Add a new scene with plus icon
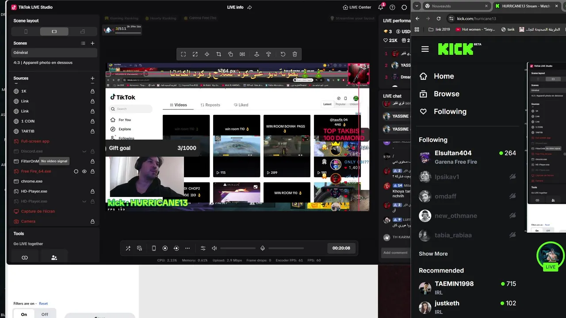566x318 pixels. pyautogui.click(x=92, y=43)
